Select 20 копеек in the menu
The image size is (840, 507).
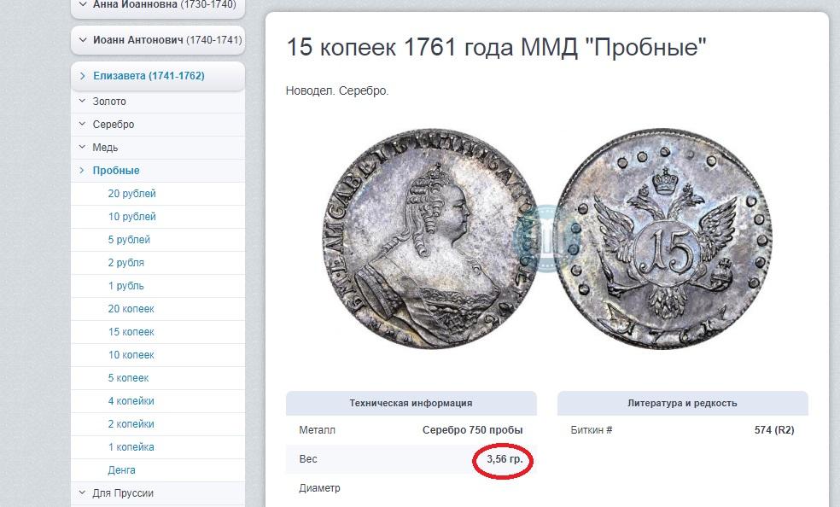pos(131,309)
